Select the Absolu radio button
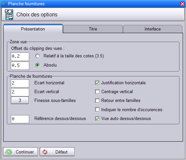Screen dimensions: 186x160 point(38,65)
